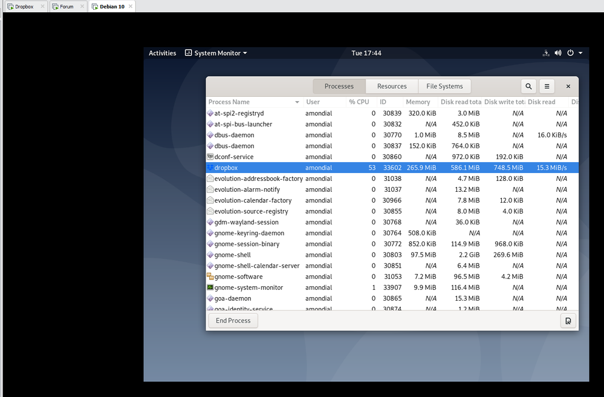Switch to the Forum VM tab
Screen dimensions: 604x397
click(x=63, y=7)
